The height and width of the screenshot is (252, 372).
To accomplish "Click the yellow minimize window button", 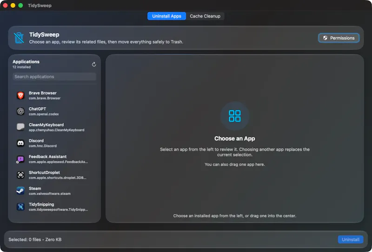I will [x=13, y=6].
